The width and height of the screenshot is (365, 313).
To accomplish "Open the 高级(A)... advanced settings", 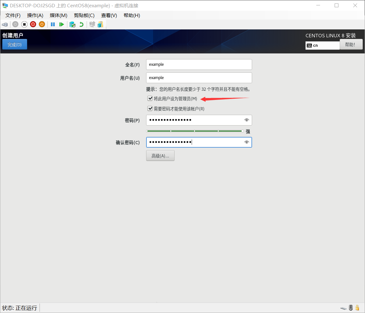I will [160, 156].
